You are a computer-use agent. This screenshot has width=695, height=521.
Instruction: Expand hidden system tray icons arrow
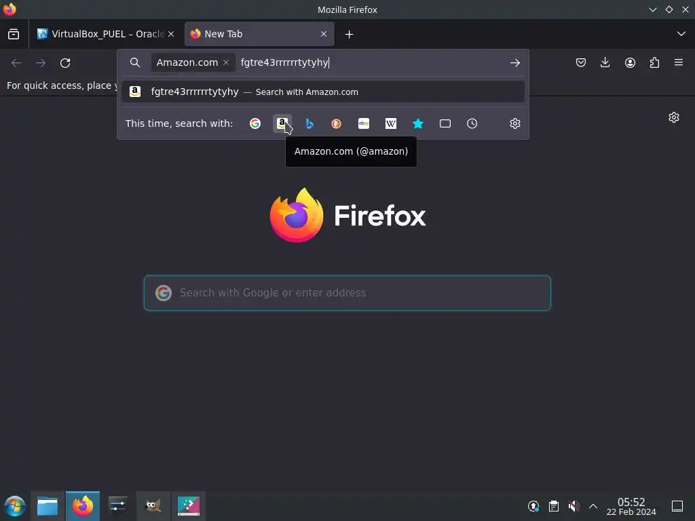(593, 506)
